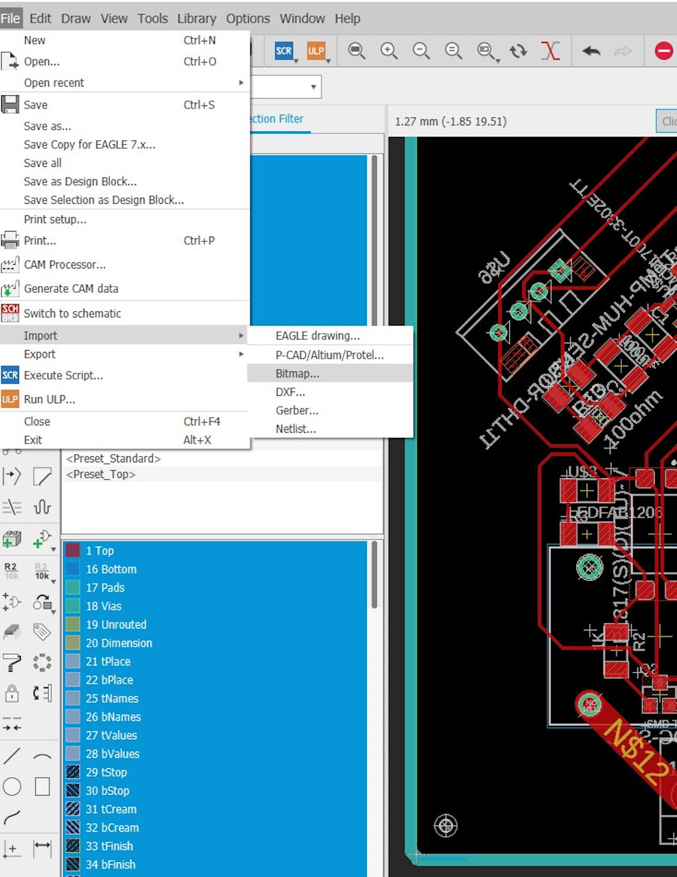The height and width of the screenshot is (877, 677).
Task: Select the 20 Dimension layer row
Action: point(214,643)
